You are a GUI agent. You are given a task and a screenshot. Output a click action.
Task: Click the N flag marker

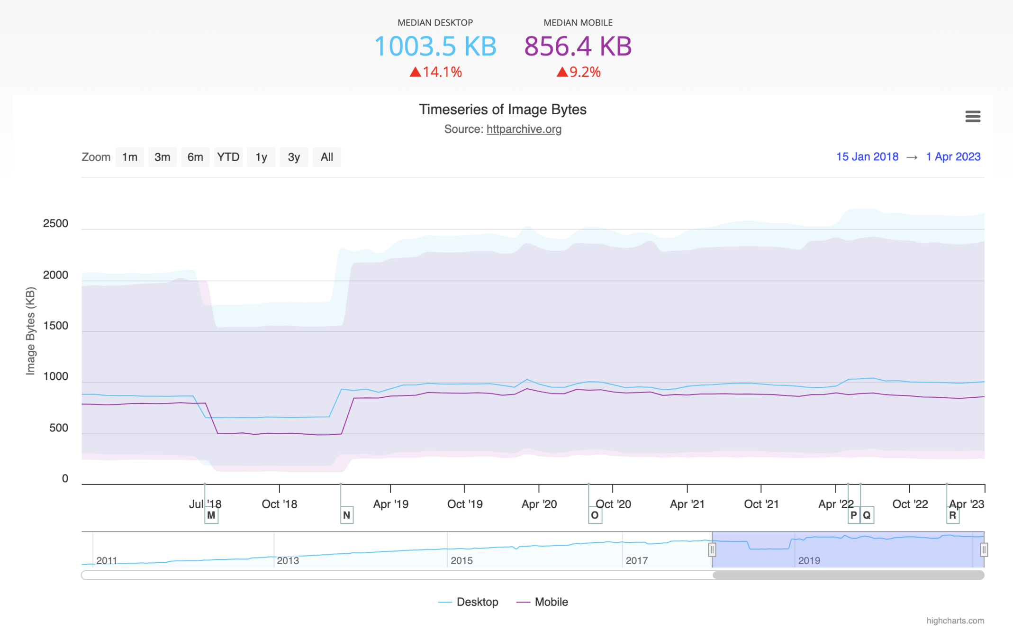(x=346, y=515)
